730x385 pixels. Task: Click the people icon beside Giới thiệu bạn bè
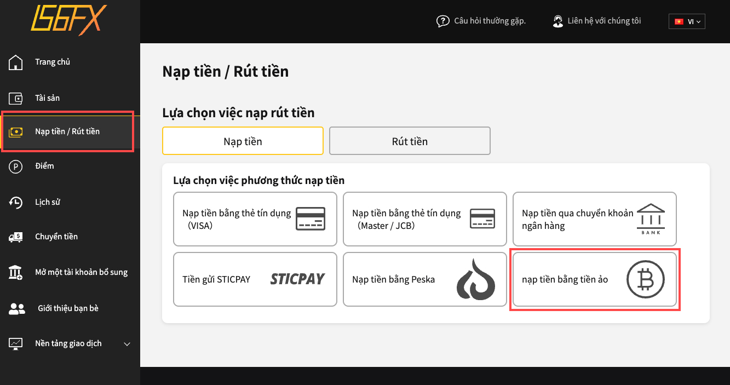[17, 309]
